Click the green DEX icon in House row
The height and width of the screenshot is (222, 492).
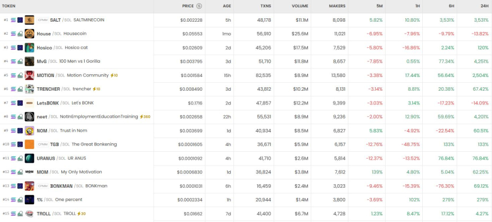coord(20,34)
